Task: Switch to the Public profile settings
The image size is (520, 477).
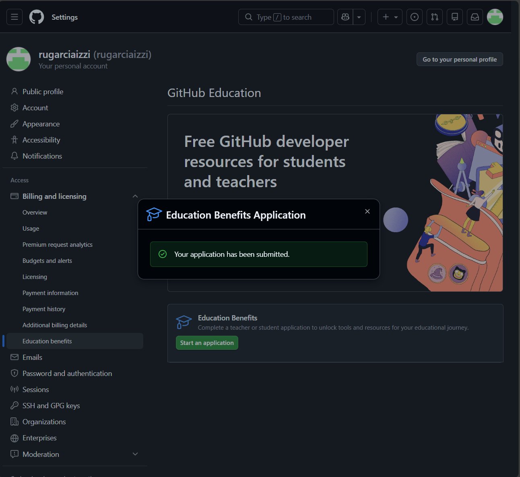Action: coord(43,91)
